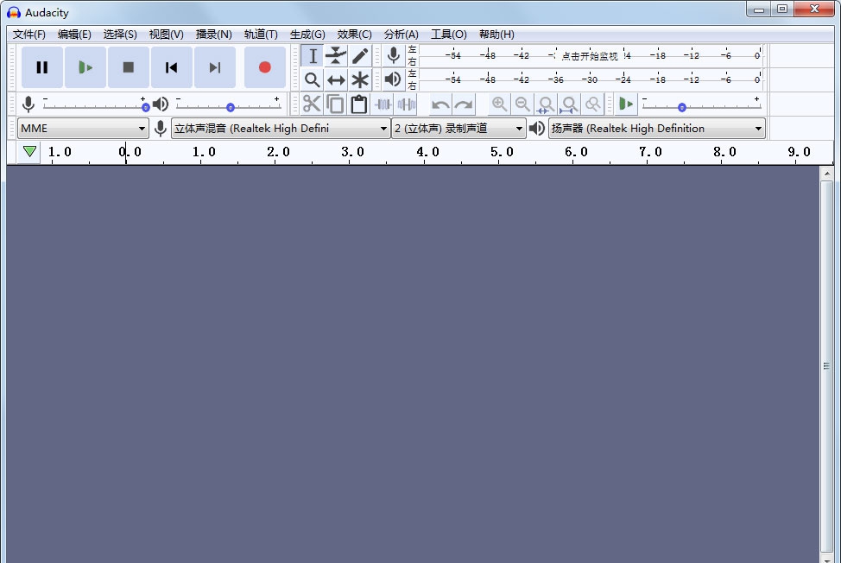The height and width of the screenshot is (563, 841).
Task: Click 点击开始监视 to start monitoring
Action: pos(590,56)
